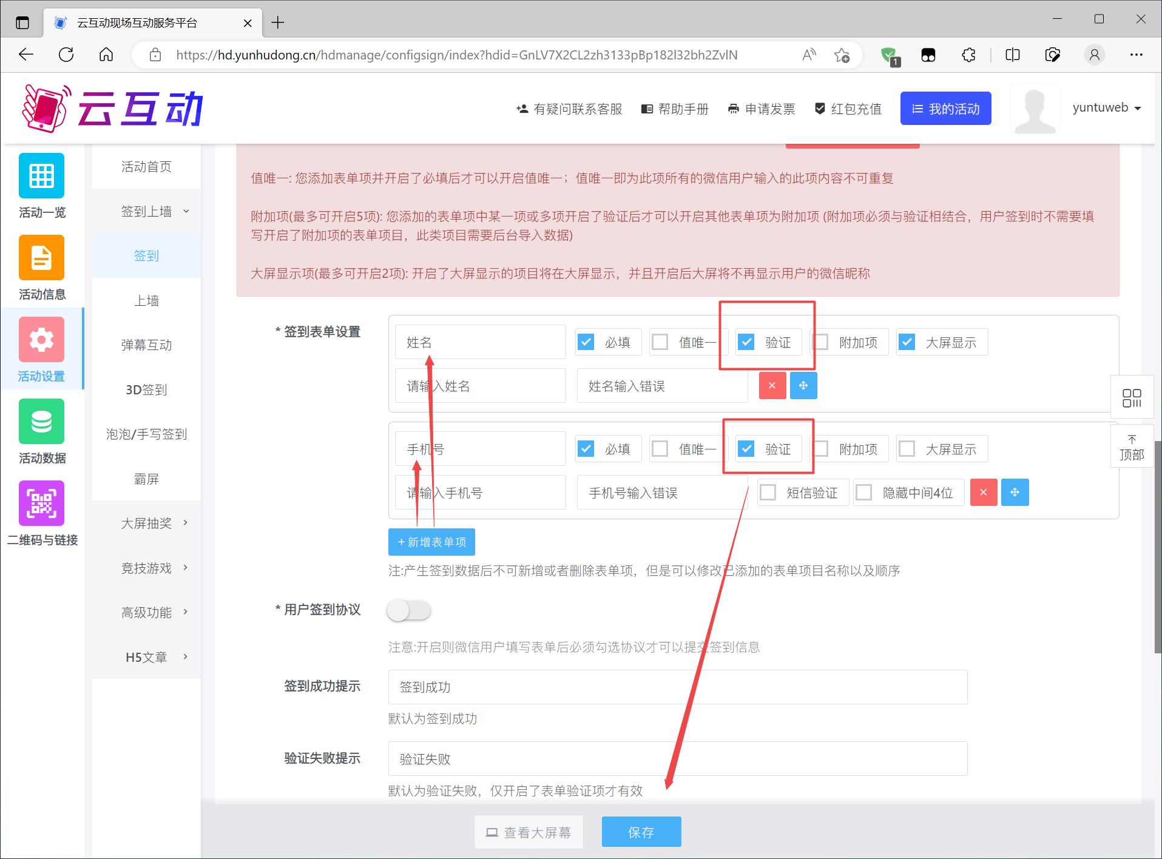Toggle 大屏显示 for the 姓名 field

pyautogui.click(x=907, y=343)
